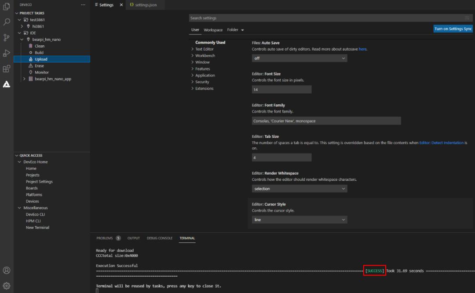Click the Erase task warning icon
The image size is (475, 293).
coord(31,66)
